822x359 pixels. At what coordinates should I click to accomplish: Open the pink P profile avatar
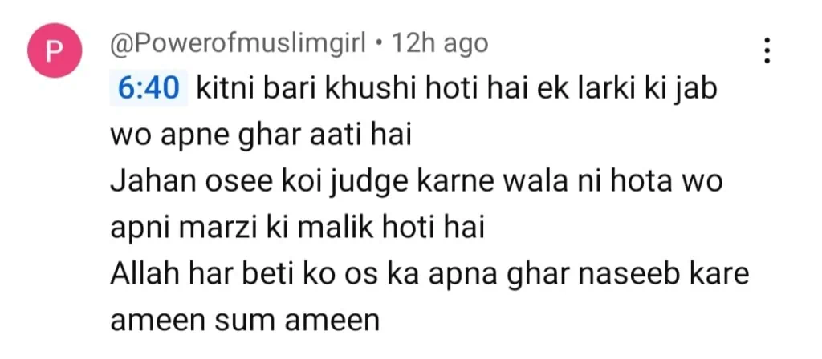pos(55,50)
